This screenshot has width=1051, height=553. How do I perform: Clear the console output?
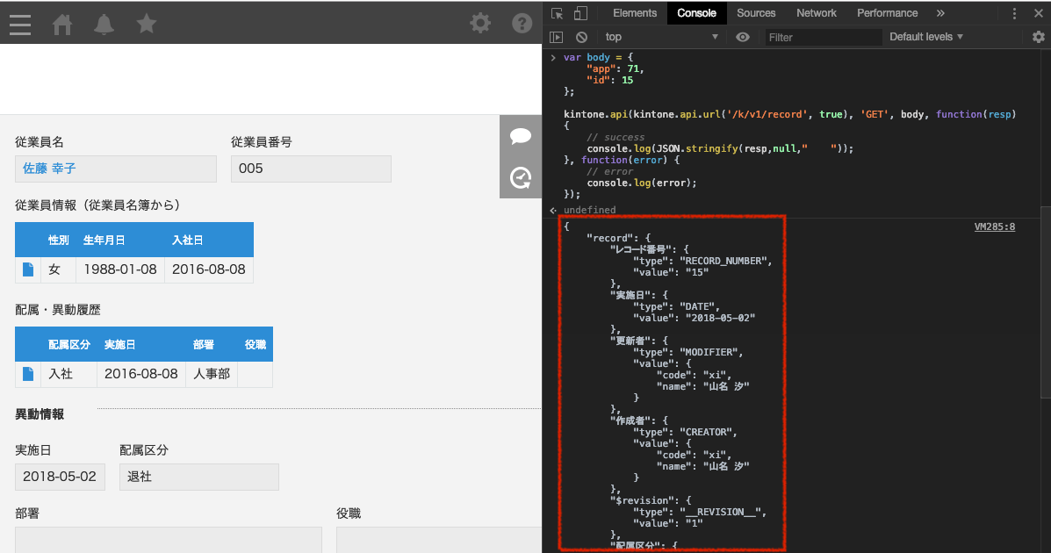coord(581,37)
